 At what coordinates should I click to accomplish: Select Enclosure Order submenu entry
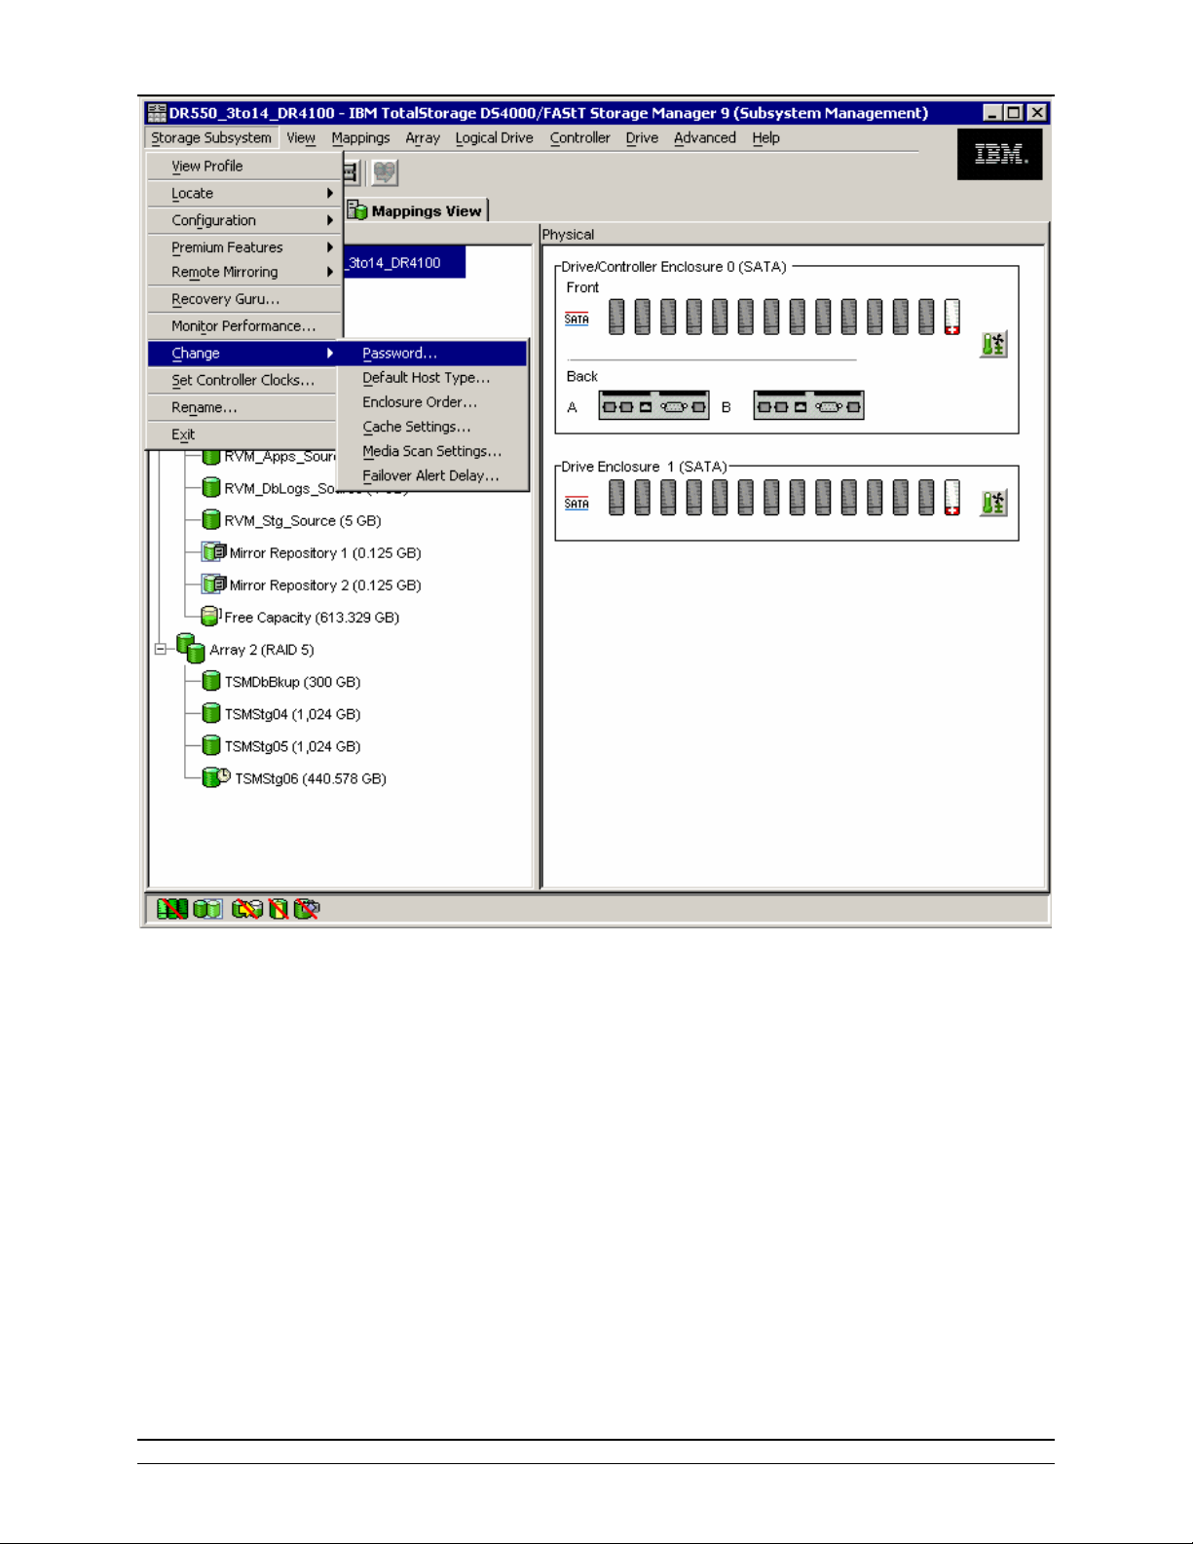click(432, 402)
